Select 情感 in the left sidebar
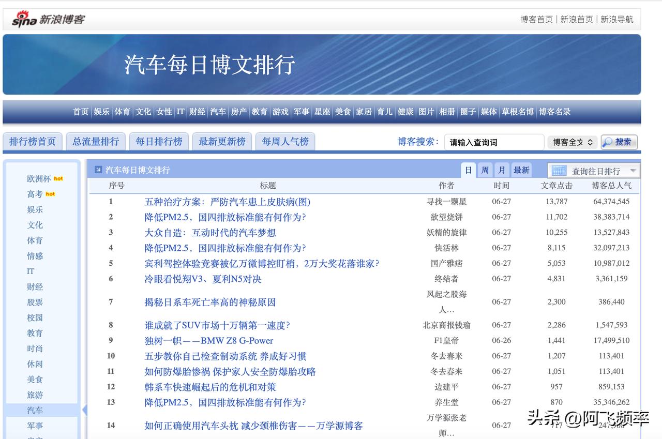The image size is (662, 439). (x=35, y=256)
